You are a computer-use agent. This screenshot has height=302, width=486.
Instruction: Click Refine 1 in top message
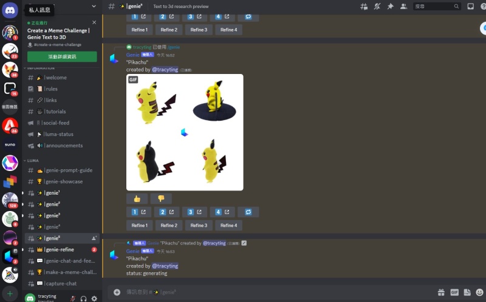click(x=140, y=30)
